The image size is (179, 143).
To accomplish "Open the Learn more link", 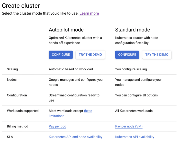I will [89, 13].
